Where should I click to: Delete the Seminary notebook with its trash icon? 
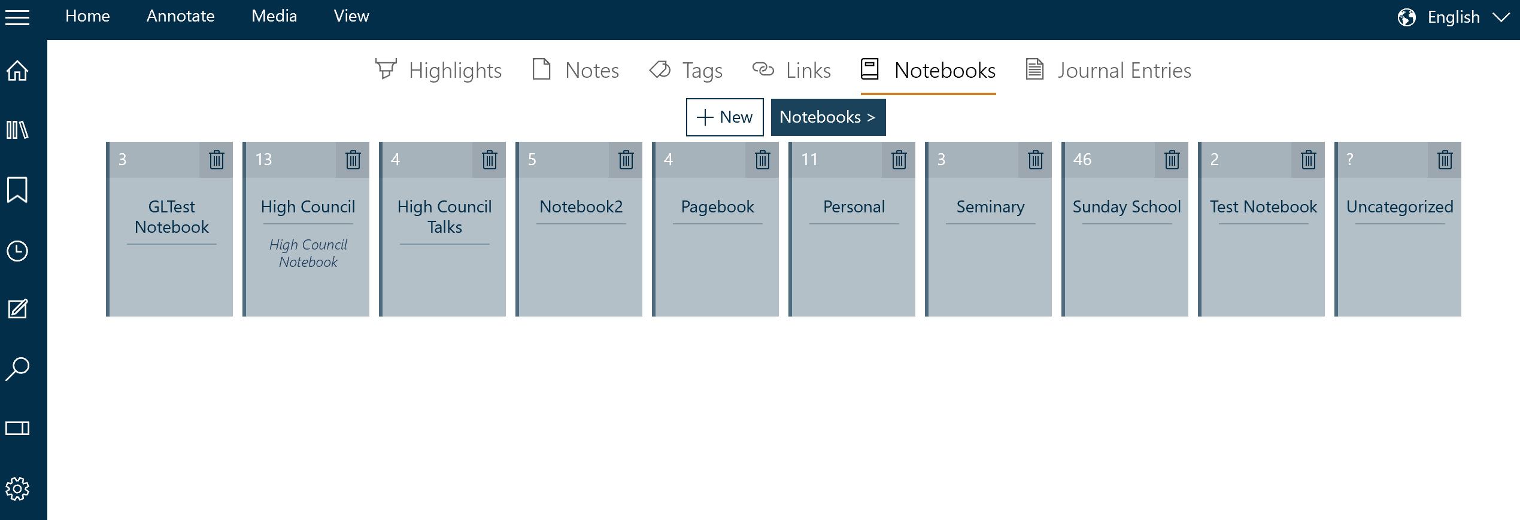click(1034, 160)
